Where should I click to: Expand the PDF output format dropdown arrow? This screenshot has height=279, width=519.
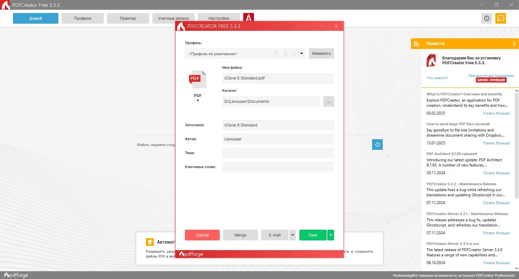click(x=198, y=101)
